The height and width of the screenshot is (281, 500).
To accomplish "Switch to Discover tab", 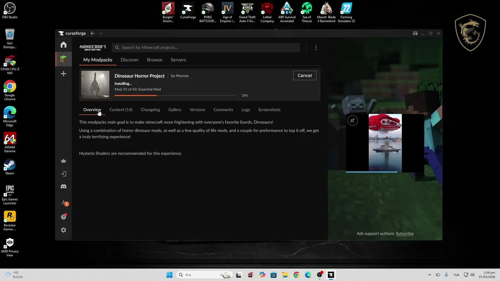I will point(130,60).
